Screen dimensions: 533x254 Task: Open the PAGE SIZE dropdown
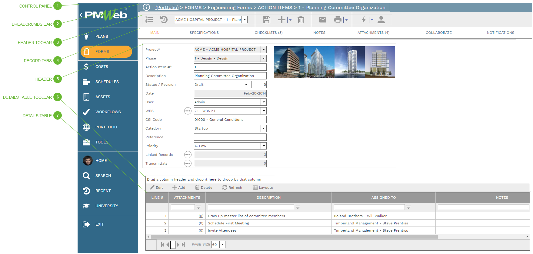(x=222, y=245)
